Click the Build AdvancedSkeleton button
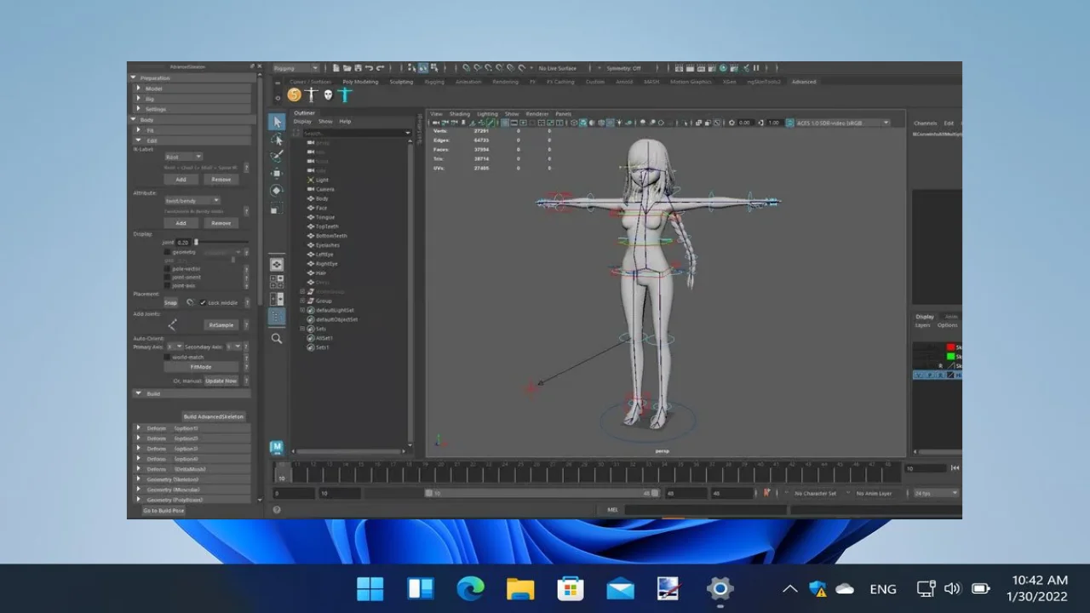The width and height of the screenshot is (1090, 613). pyautogui.click(x=214, y=416)
